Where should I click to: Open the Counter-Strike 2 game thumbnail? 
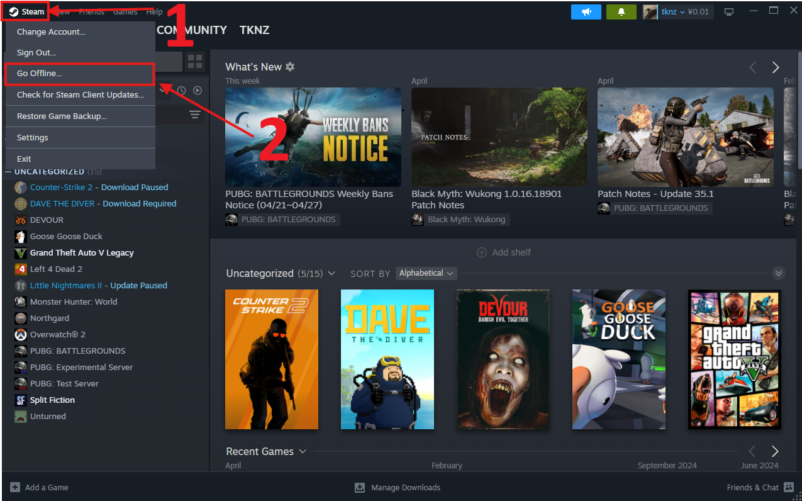click(271, 359)
